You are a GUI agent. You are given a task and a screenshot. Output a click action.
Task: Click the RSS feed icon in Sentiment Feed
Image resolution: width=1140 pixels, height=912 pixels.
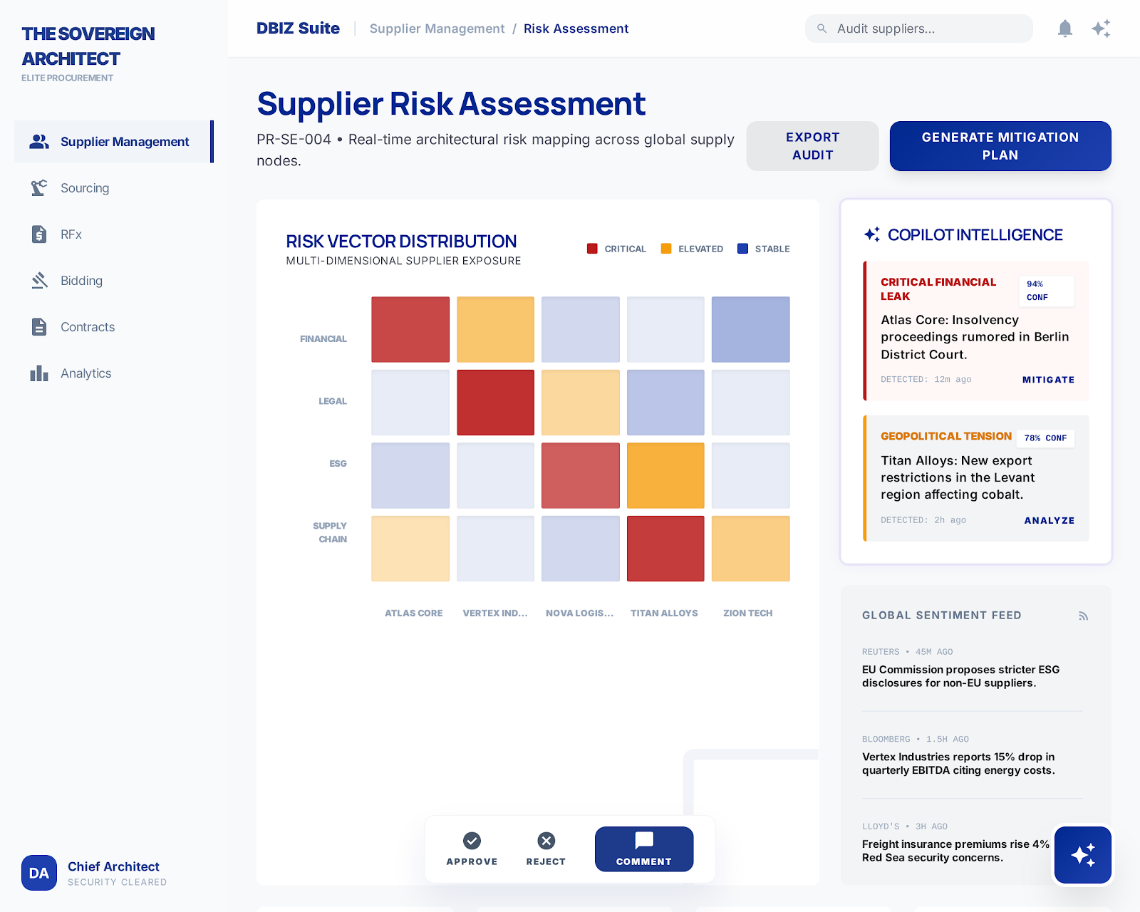1084,616
